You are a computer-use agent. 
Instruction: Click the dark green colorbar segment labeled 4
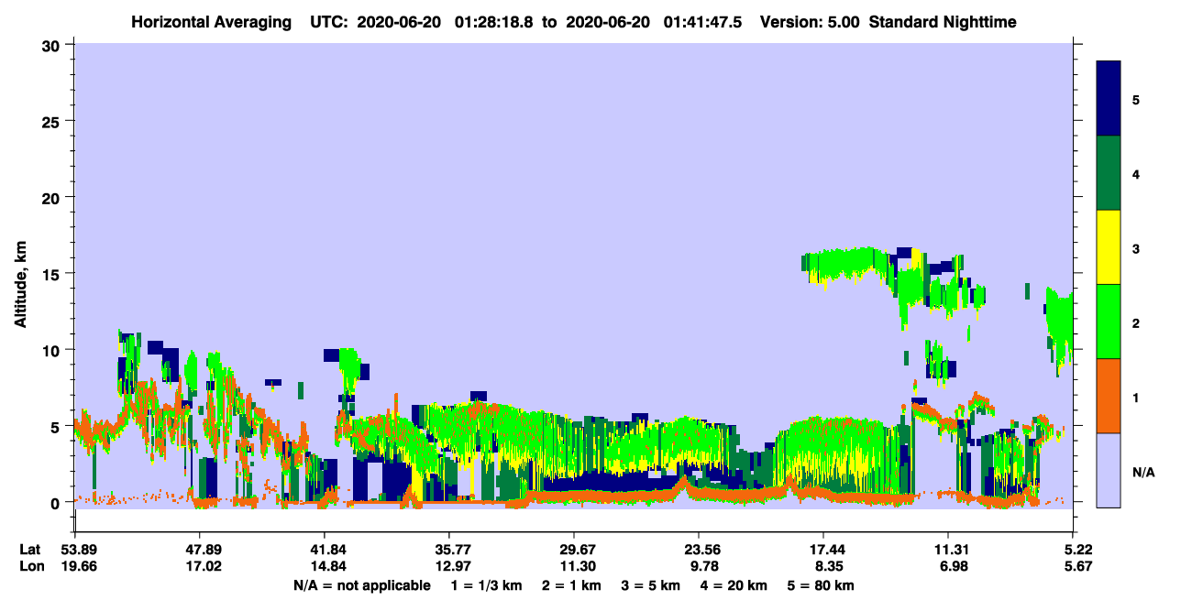1109,173
